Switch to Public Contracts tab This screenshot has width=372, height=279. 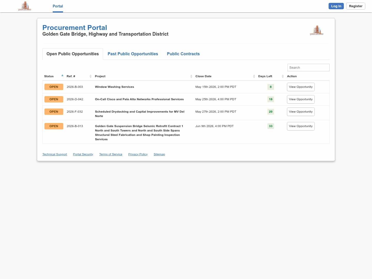tap(183, 54)
